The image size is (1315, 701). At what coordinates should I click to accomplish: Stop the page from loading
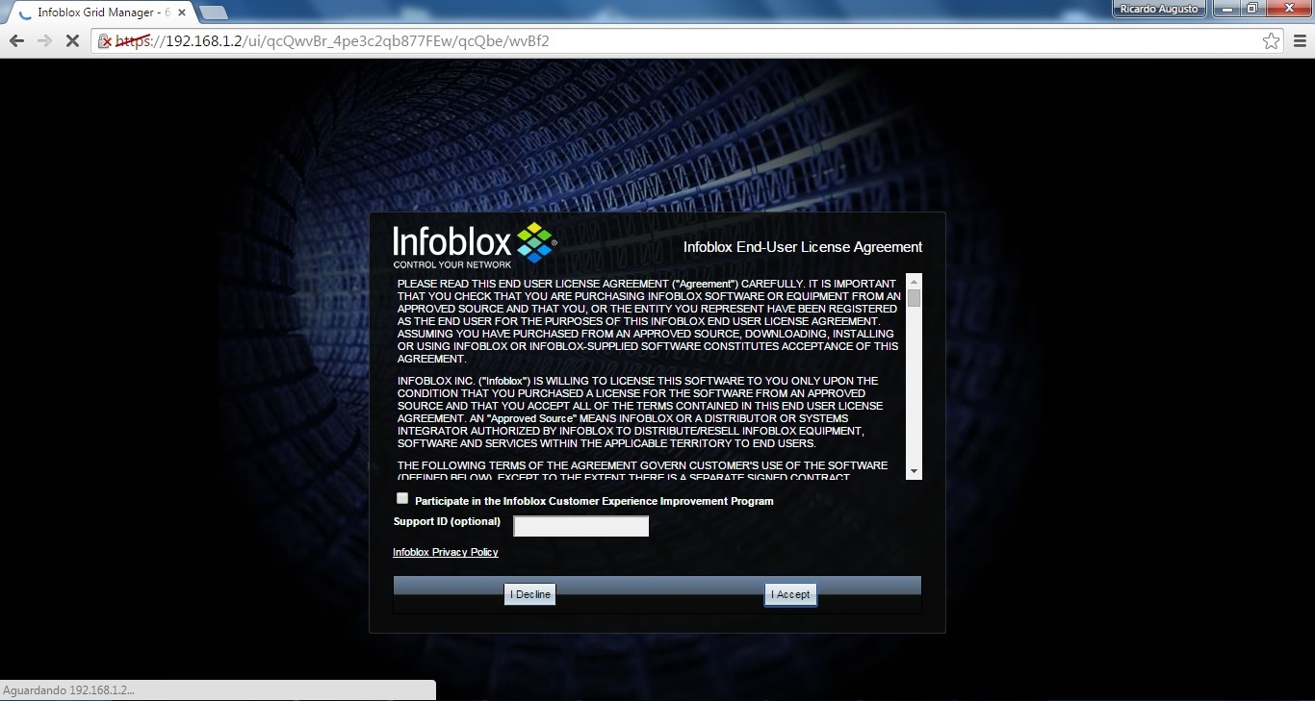(72, 41)
